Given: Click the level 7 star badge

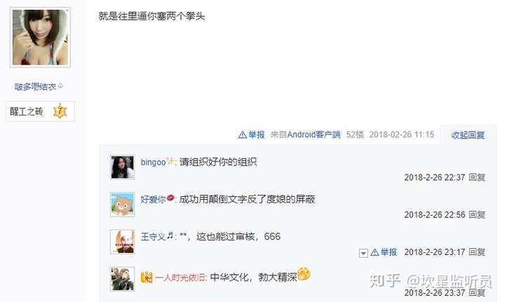Looking at the screenshot, I should (x=60, y=111).
